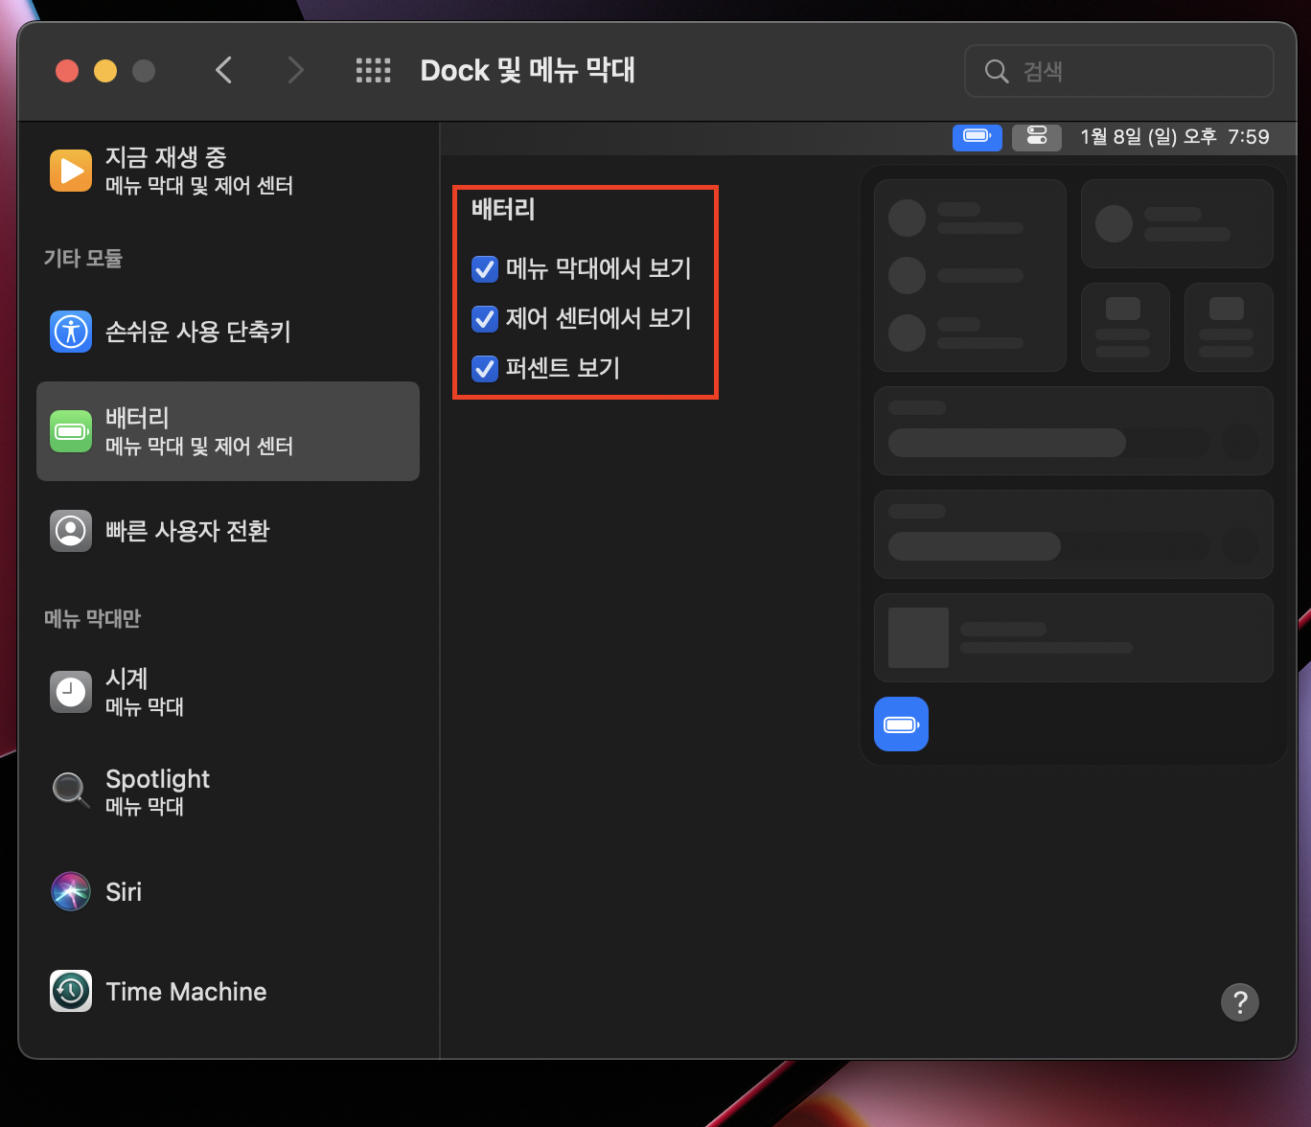Select the Time Machine icon in sidebar

[71, 991]
